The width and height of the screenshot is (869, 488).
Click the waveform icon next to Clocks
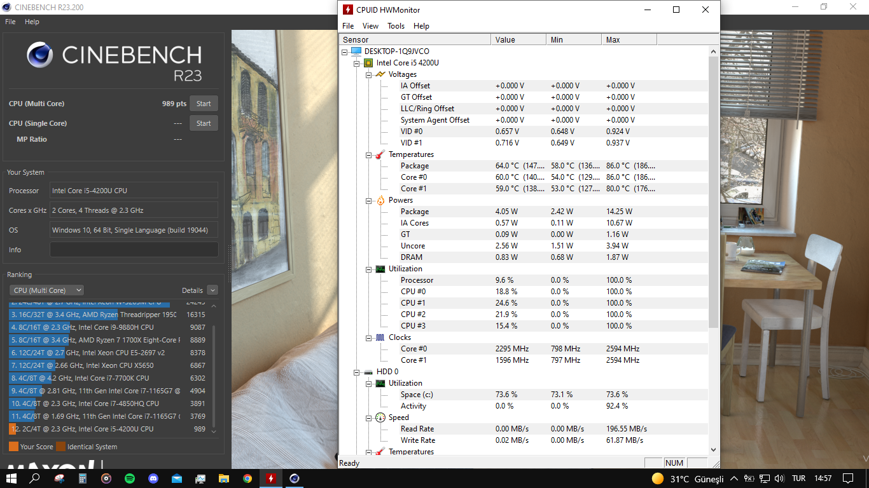[380, 337]
